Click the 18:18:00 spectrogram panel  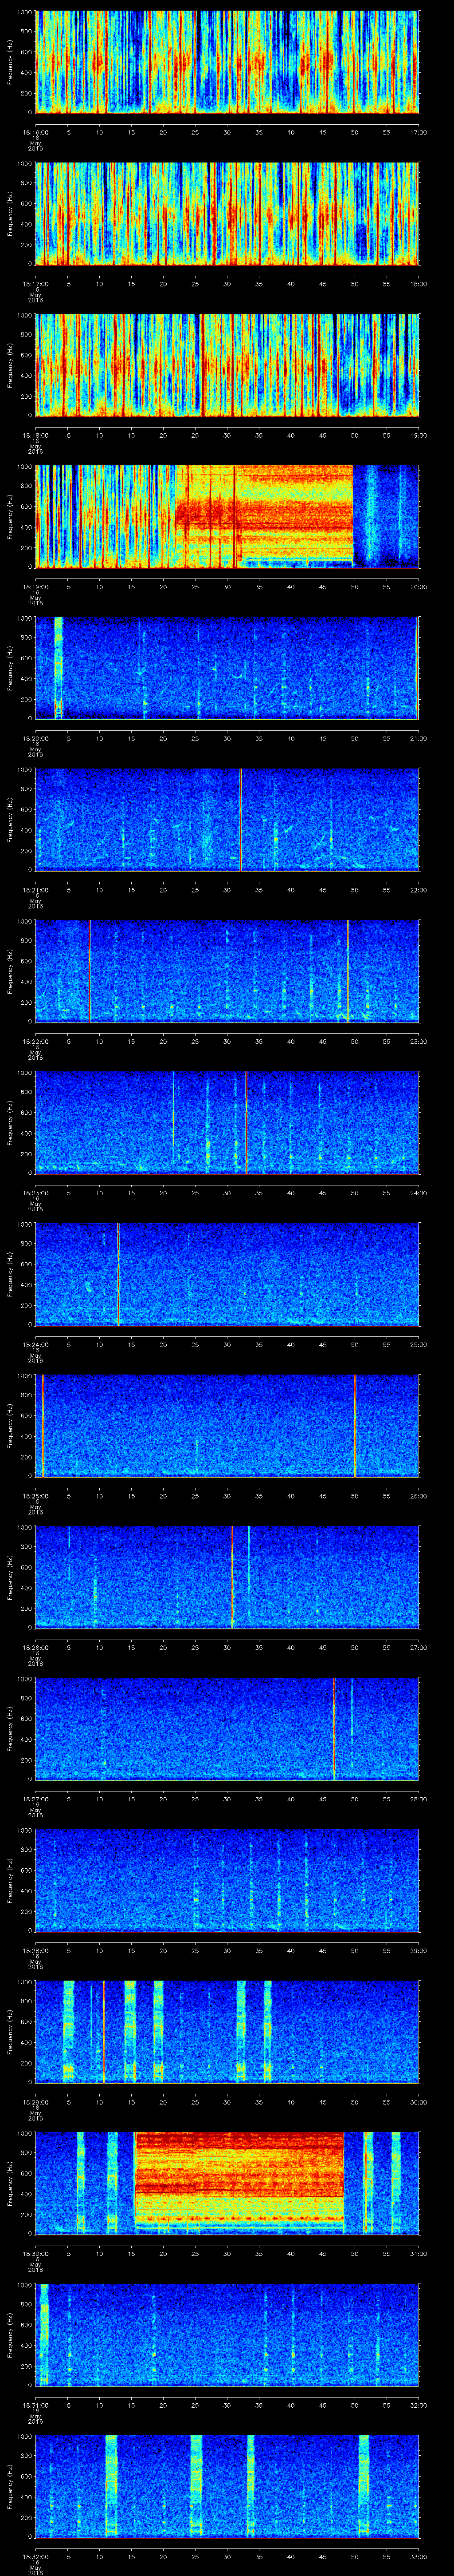click(227, 365)
